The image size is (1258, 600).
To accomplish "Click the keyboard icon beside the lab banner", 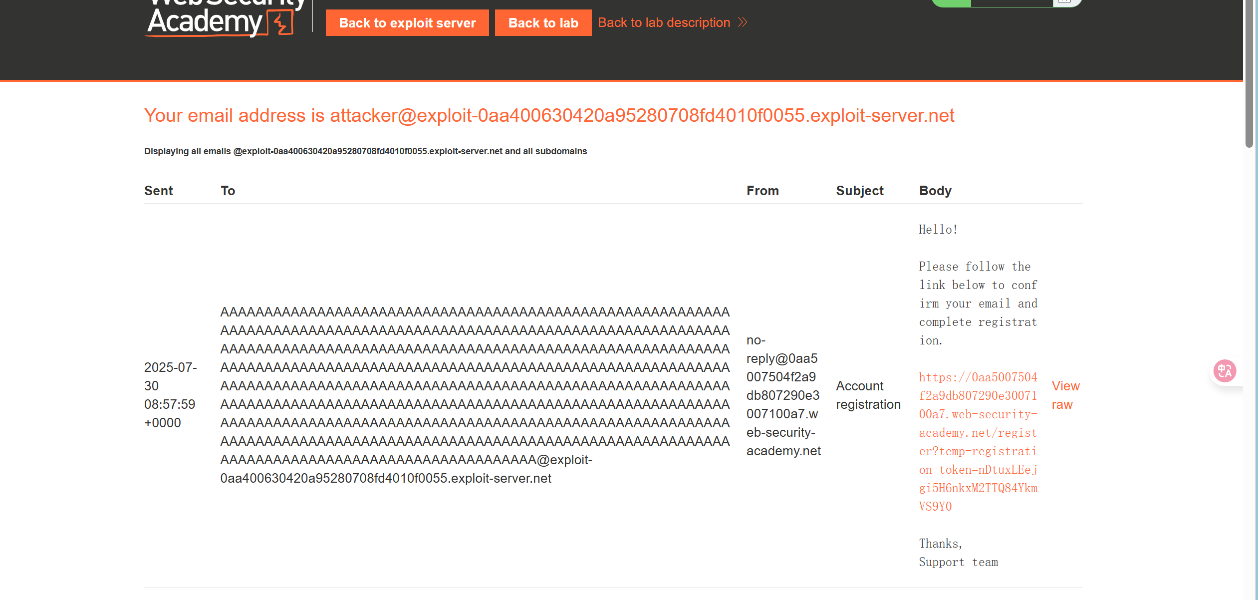I will (x=1065, y=2).
